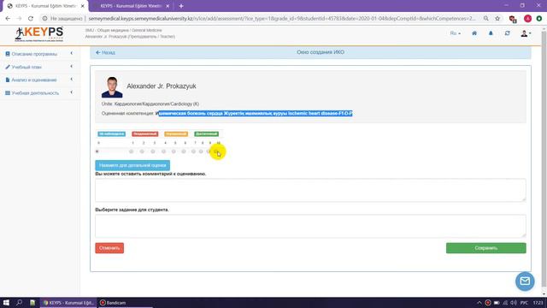
Task: Go back via Назад link
Action: (105, 52)
